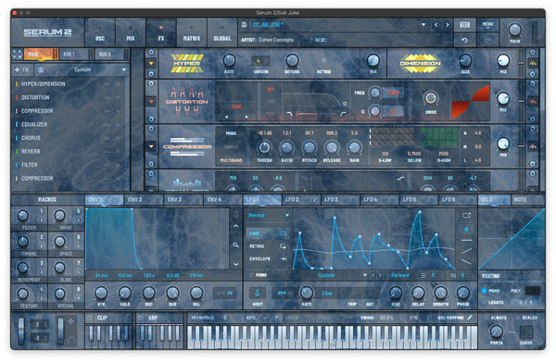Click the distortion DRIVE knob
Image resolution: width=556 pixels, height=362 pixels.
coord(431,98)
